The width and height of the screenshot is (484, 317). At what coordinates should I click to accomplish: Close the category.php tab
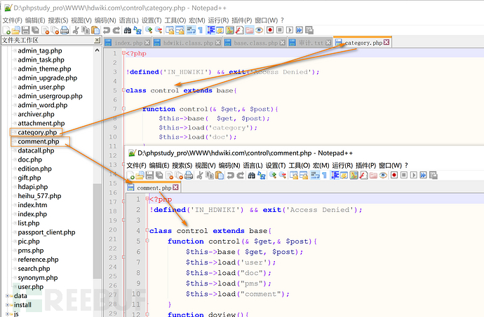pos(386,42)
